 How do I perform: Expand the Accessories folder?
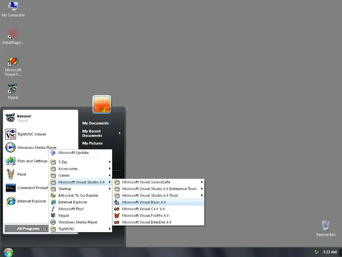point(80,169)
